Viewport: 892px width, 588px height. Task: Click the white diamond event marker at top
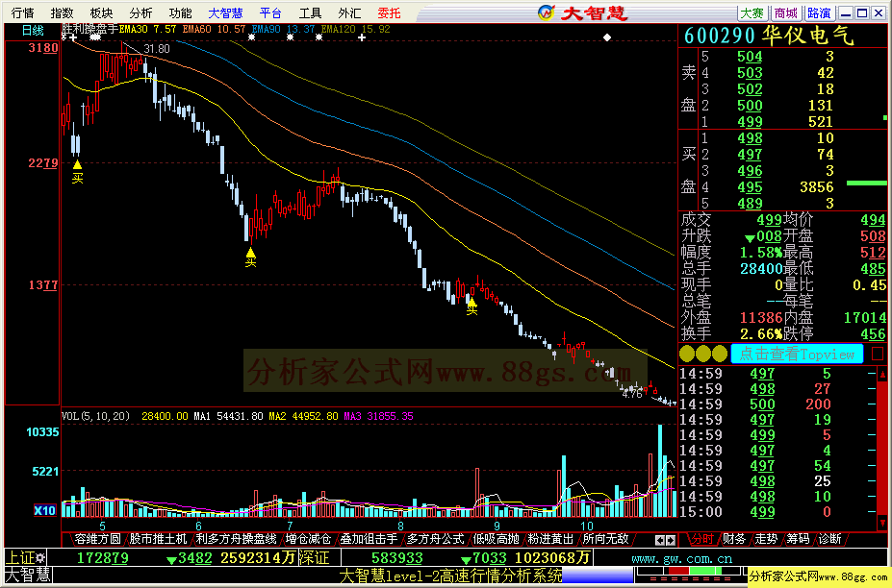coord(607,37)
